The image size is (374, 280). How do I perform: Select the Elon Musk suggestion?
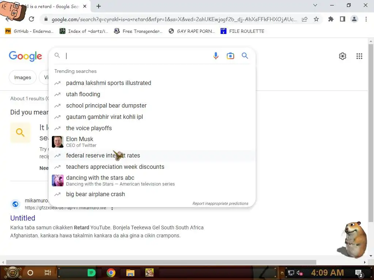point(152,142)
